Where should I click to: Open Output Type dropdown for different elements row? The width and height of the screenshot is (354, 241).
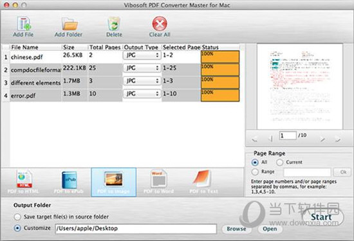point(142,81)
